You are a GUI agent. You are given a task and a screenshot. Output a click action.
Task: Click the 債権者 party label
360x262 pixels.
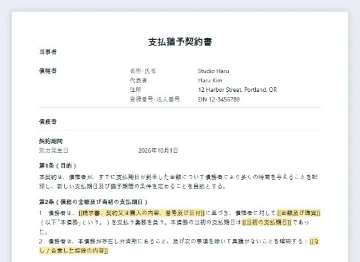click(x=48, y=71)
